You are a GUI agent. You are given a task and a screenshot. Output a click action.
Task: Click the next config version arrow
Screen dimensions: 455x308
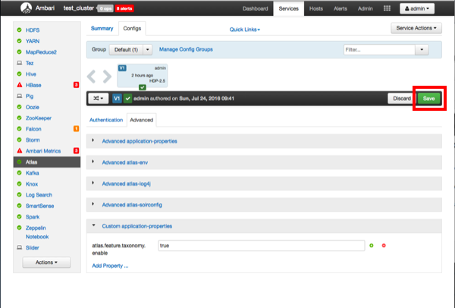[107, 77]
